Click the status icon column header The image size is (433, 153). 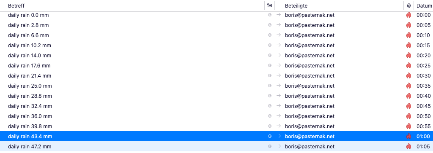point(269,5)
